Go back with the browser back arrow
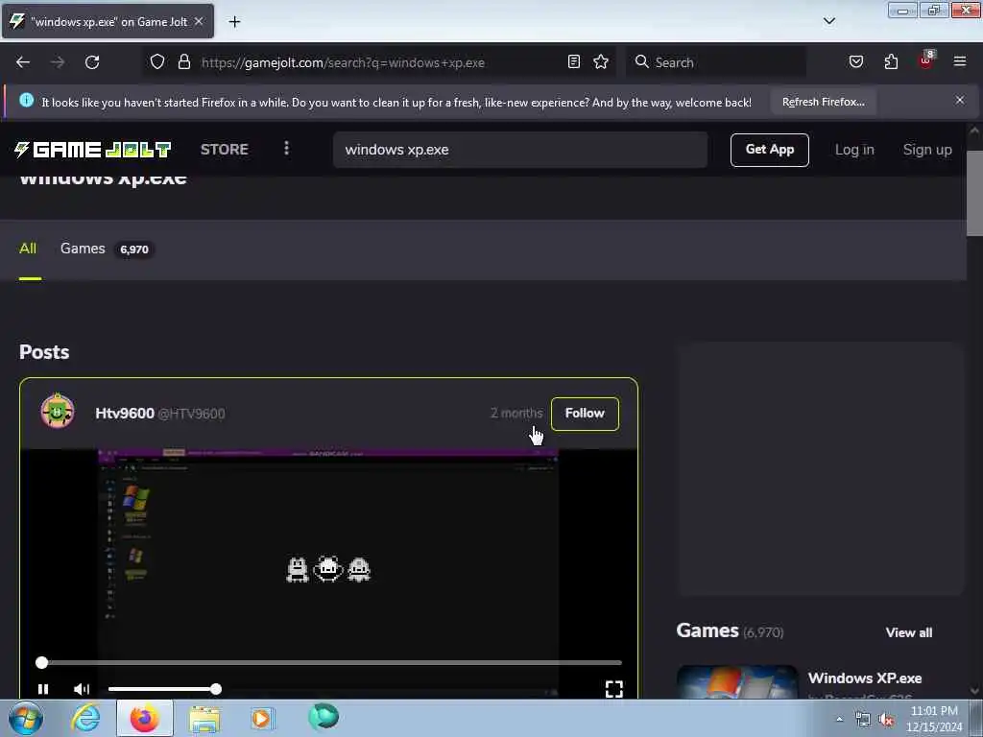983x737 pixels. coord(23,62)
